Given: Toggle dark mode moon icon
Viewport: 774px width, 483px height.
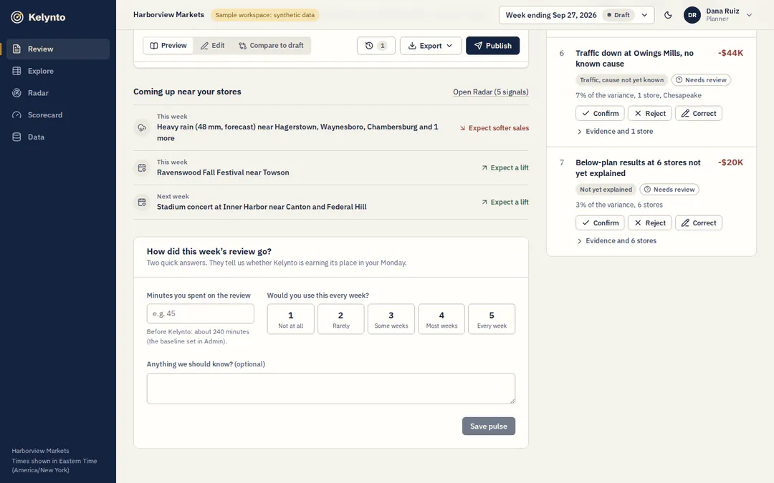Looking at the screenshot, I should [x=668, y=15].
